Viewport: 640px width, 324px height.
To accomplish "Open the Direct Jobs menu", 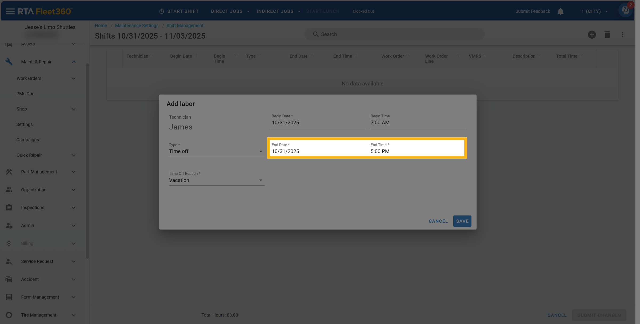I will [230, 11].
